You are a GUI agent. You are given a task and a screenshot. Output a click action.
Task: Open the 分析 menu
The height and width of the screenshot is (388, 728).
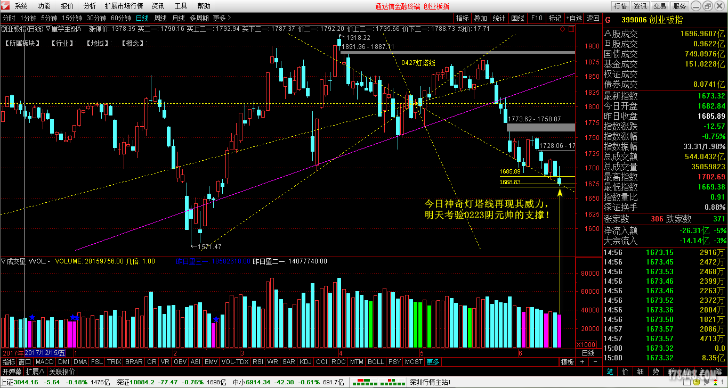(x=90, y=6)
